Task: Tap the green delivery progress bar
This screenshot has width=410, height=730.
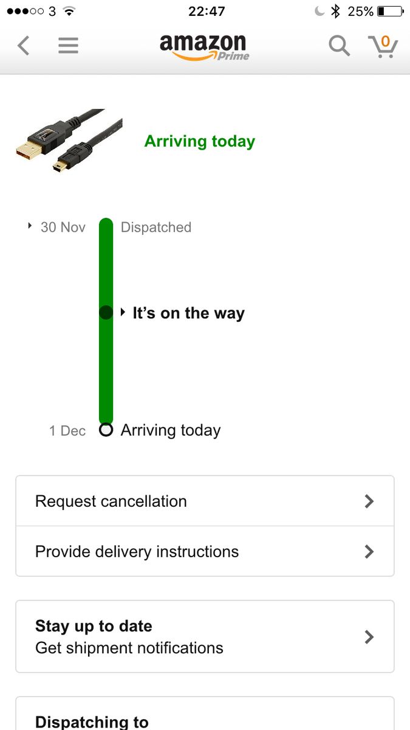Action: [106, 365]
